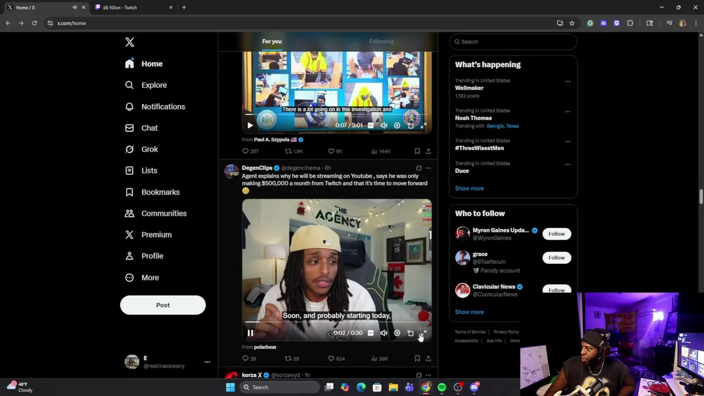Bookmark the Paul A. Szypula video post
Viewport: 704px width, 396px height.
tap(417, 151)
